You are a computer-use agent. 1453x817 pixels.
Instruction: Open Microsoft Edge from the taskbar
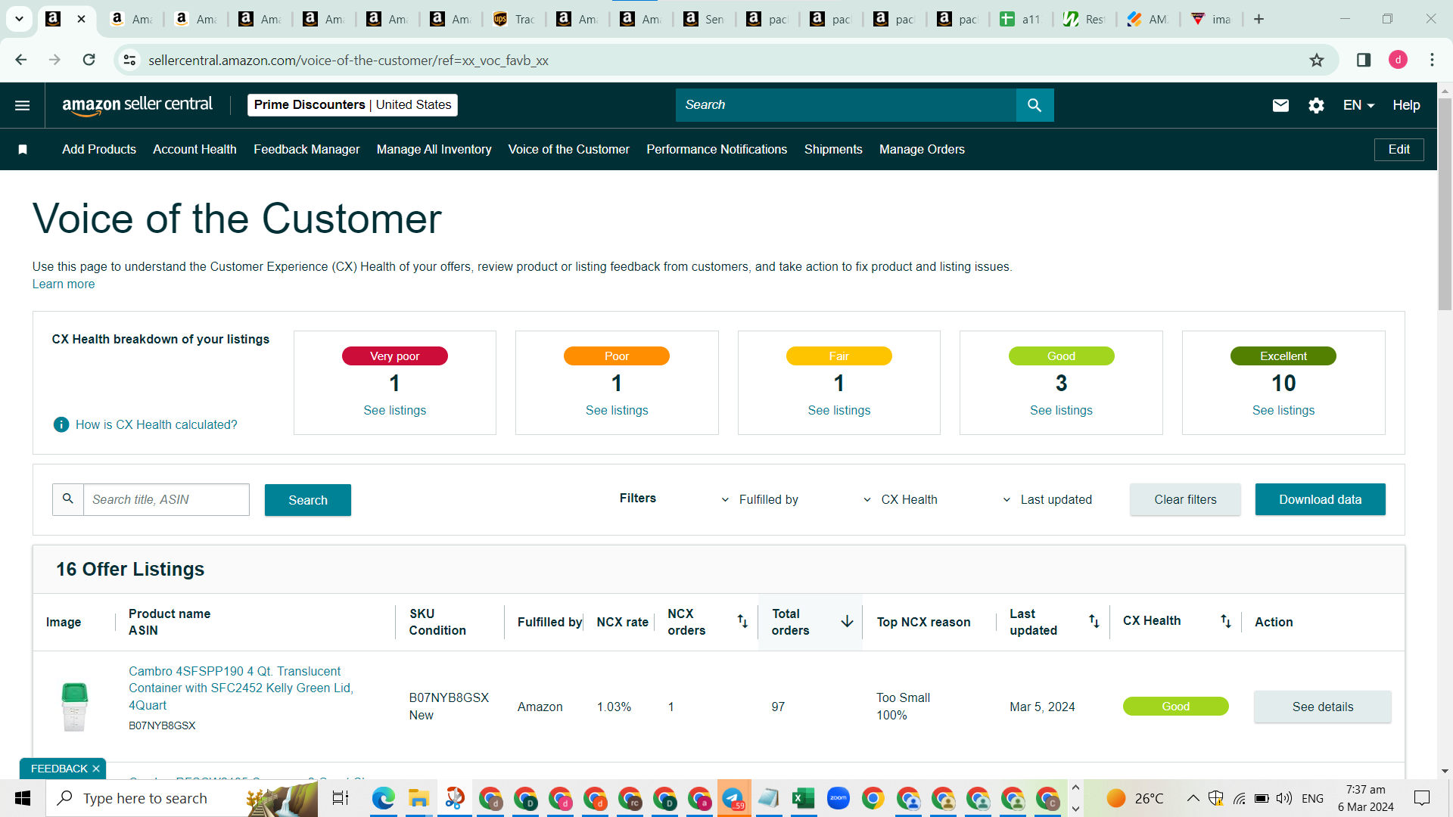pos(384,798)
